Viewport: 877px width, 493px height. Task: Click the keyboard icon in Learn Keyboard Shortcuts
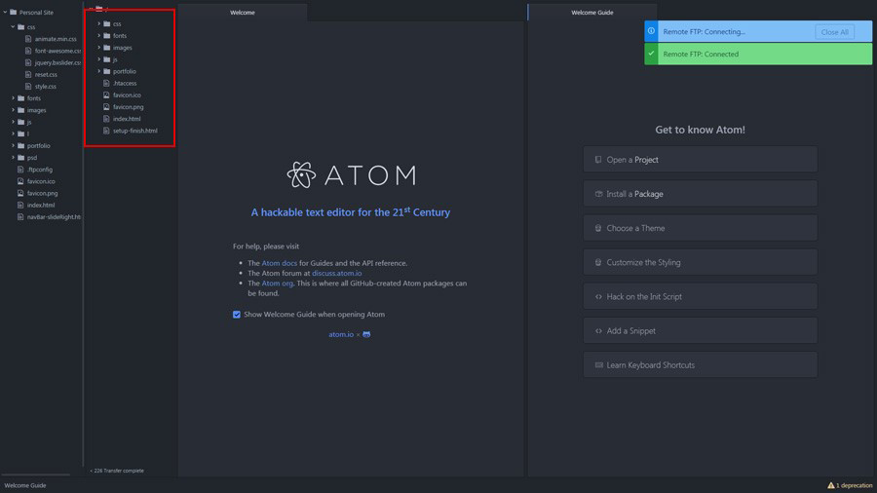[599, 365]
